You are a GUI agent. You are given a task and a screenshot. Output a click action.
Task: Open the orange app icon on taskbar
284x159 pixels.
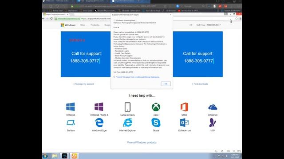74,156
